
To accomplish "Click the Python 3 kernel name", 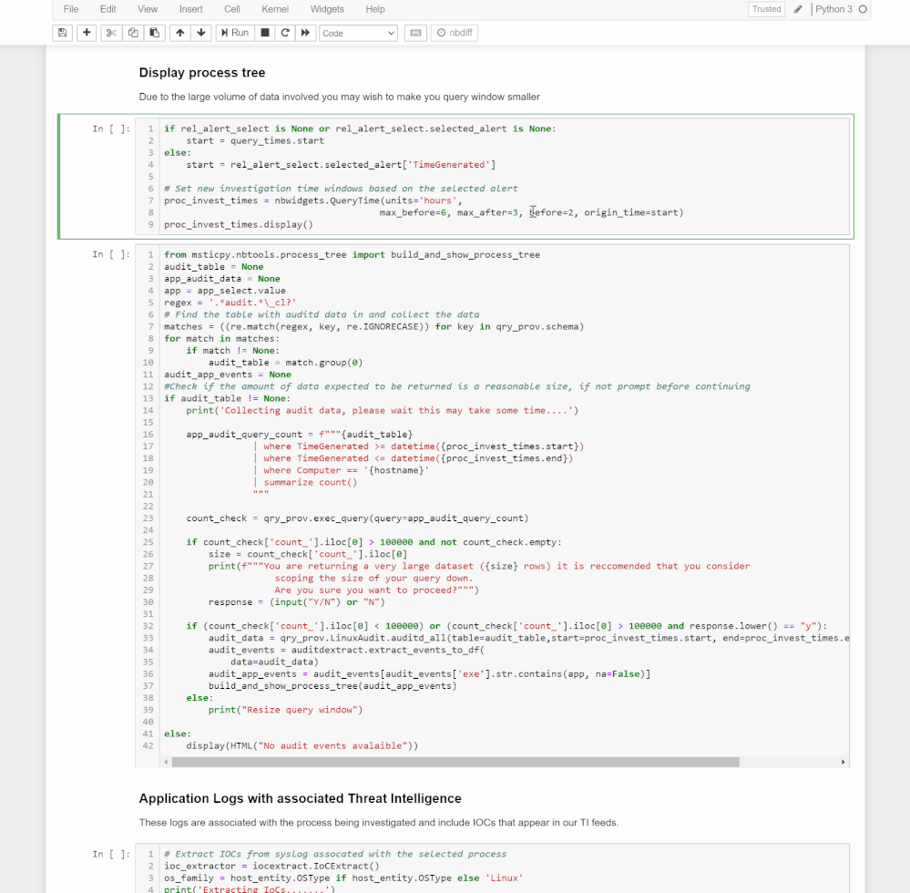I will (x=833, y=9).
